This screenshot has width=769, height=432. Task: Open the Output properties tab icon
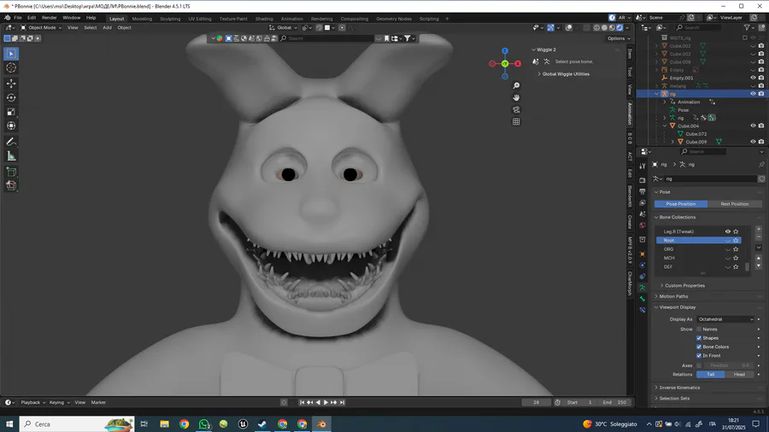pos(643,191)
